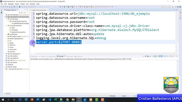Click the green Run toolbar icon
182x102 pixels.
click(x=64, y=7)
